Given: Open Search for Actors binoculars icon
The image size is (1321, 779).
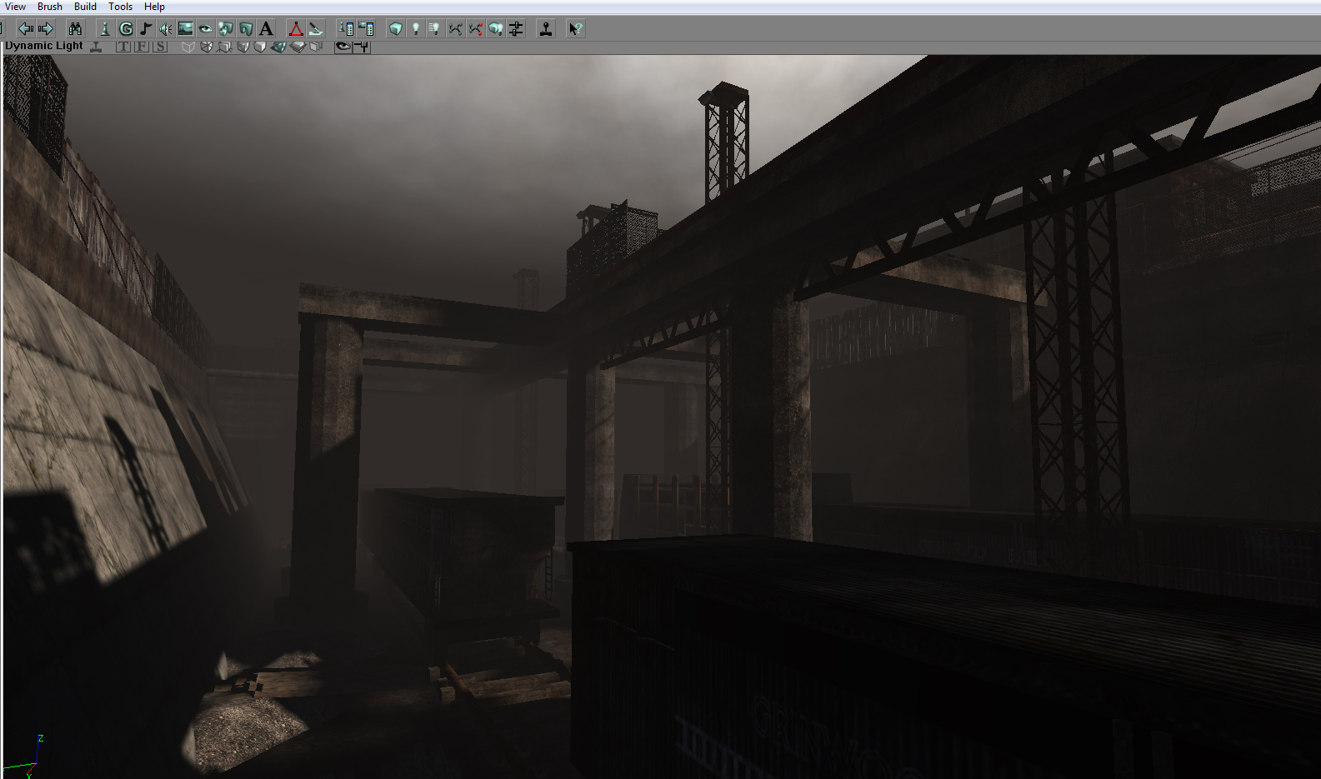Looking at the screenshot, I should (x=75, y=29).
